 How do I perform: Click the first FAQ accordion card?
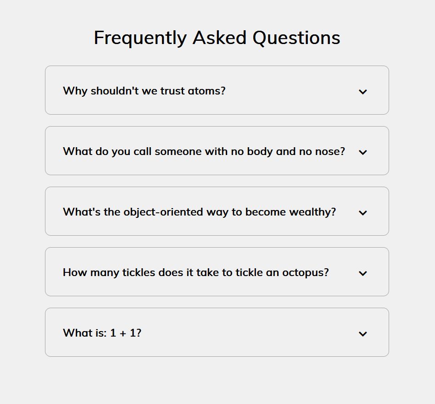[x=217, y=90]
